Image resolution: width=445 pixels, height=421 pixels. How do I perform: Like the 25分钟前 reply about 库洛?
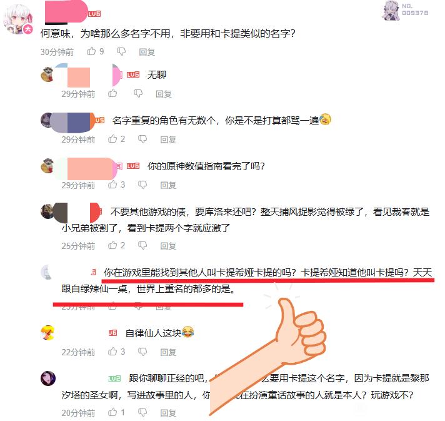[x=112, y=245]
